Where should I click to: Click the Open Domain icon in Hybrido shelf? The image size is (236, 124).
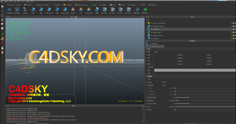(x=9, y=10)
